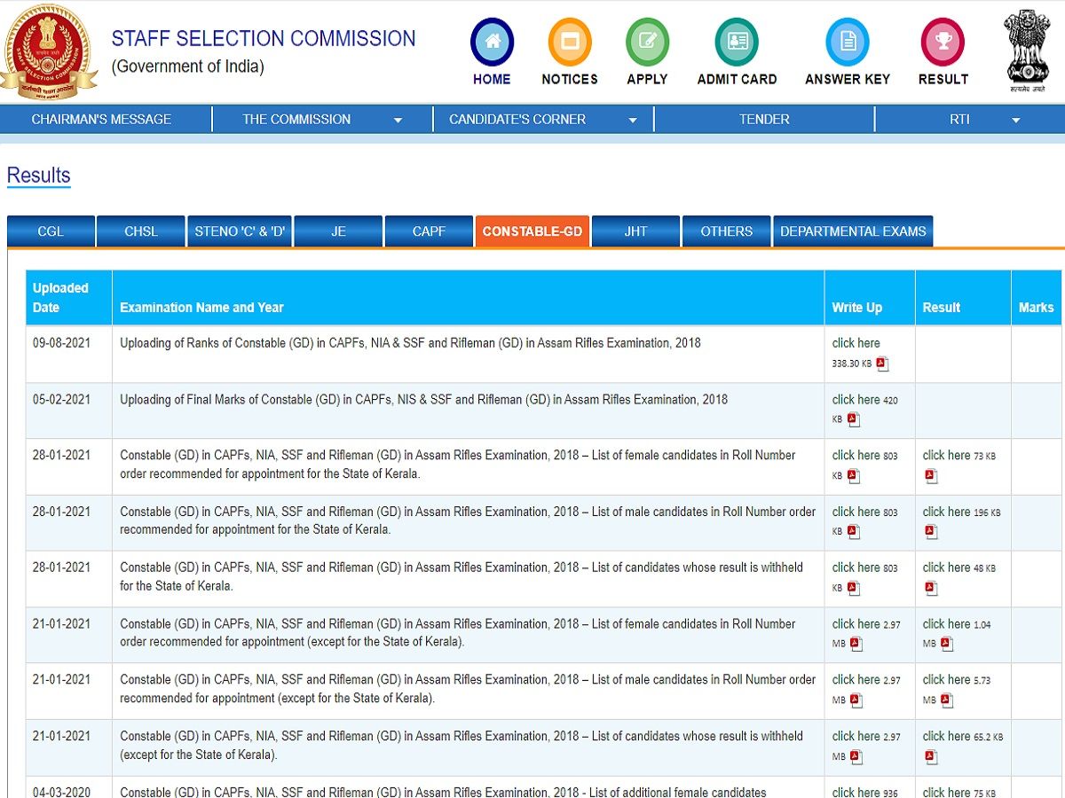This screenshot has height=798, width=1065.
Task: Open 'click here' Result link, 196 KB file
Action: click(x=947, y=512)
